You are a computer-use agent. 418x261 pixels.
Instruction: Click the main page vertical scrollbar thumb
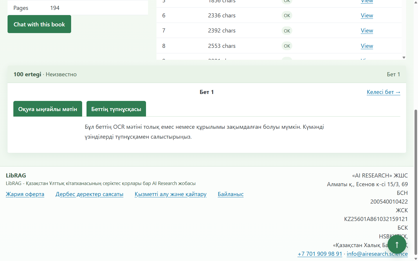(416, 182)
